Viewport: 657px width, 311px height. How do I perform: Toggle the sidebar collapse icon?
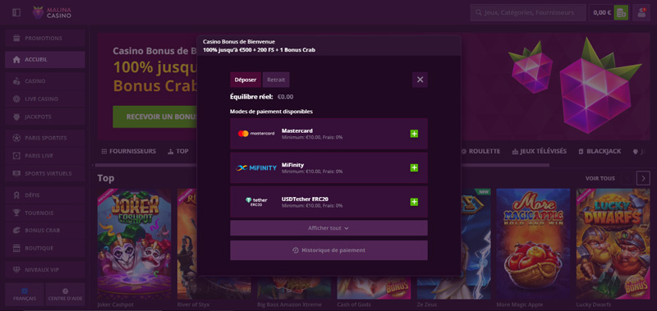coord(16,12)
